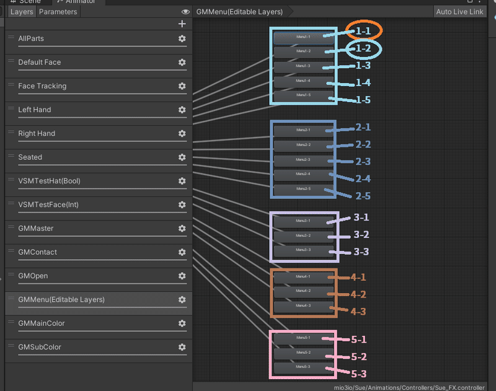Select the Menu3-1 state node

point(304,221)
